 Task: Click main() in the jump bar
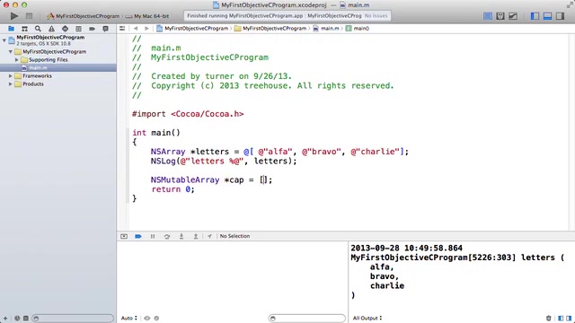click(x=358, y=29)
